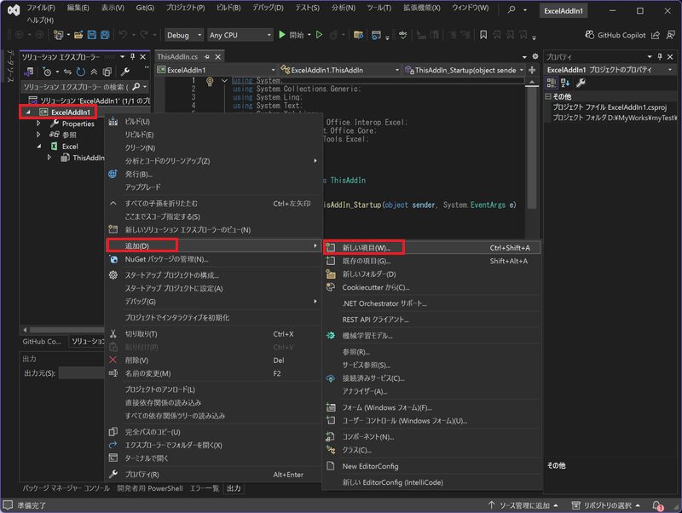The width and height of the screenshot is (682, 513).
Task: Expand the 参照 references tree node
Action: (38, 135)
